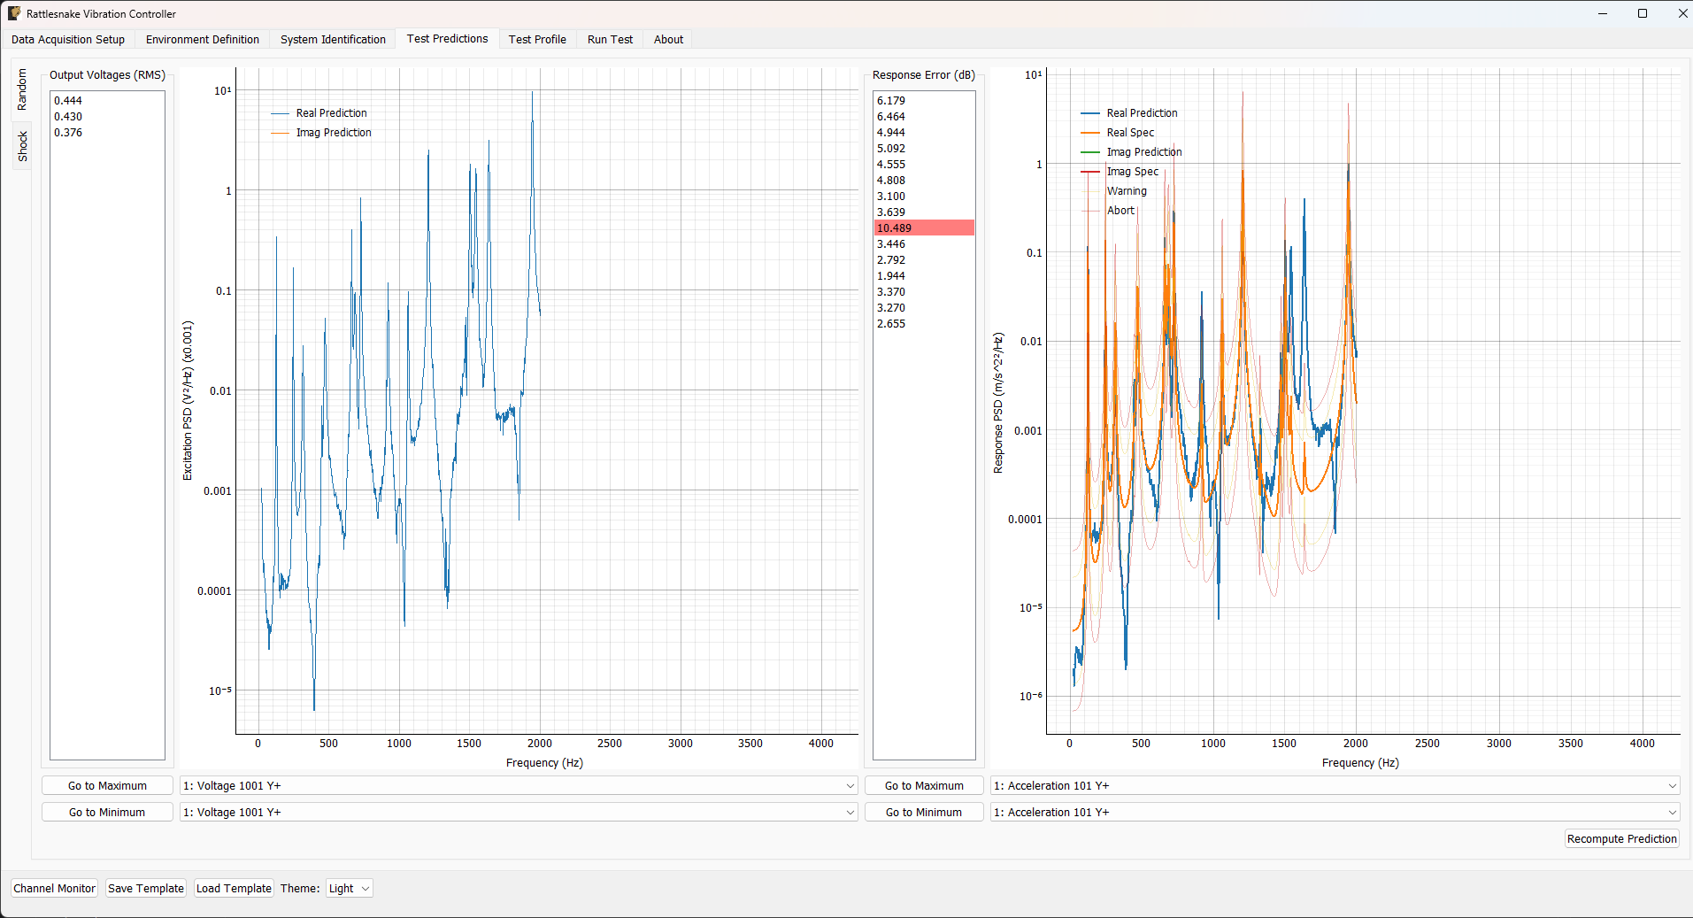Screen dimensions: 1693x918
Task: Click the Response PSD y-axis label
Action: [x=998, y=403]
